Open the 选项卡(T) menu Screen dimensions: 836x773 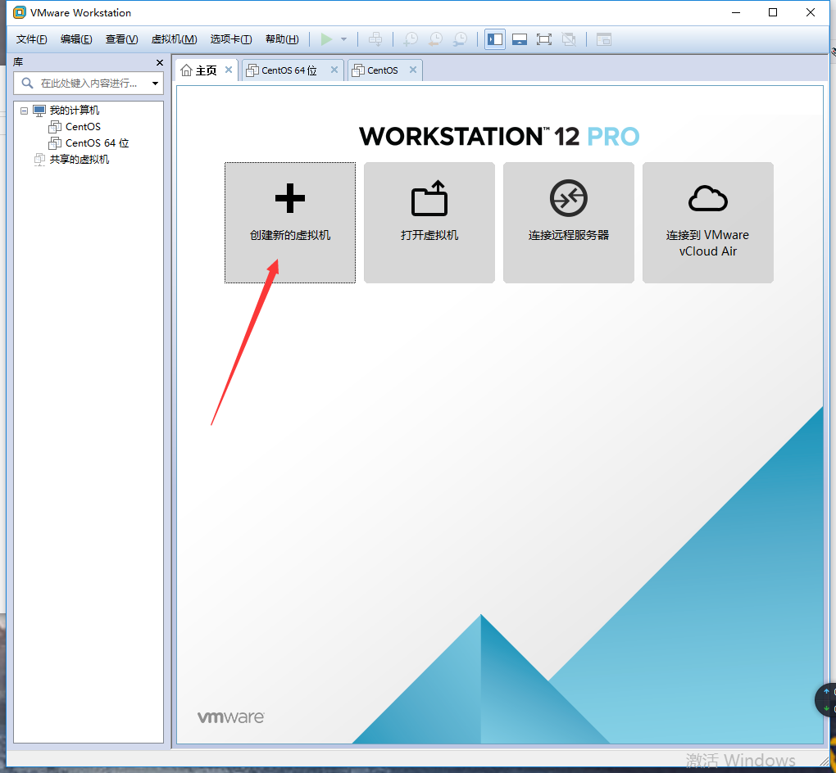pos(231,39)
